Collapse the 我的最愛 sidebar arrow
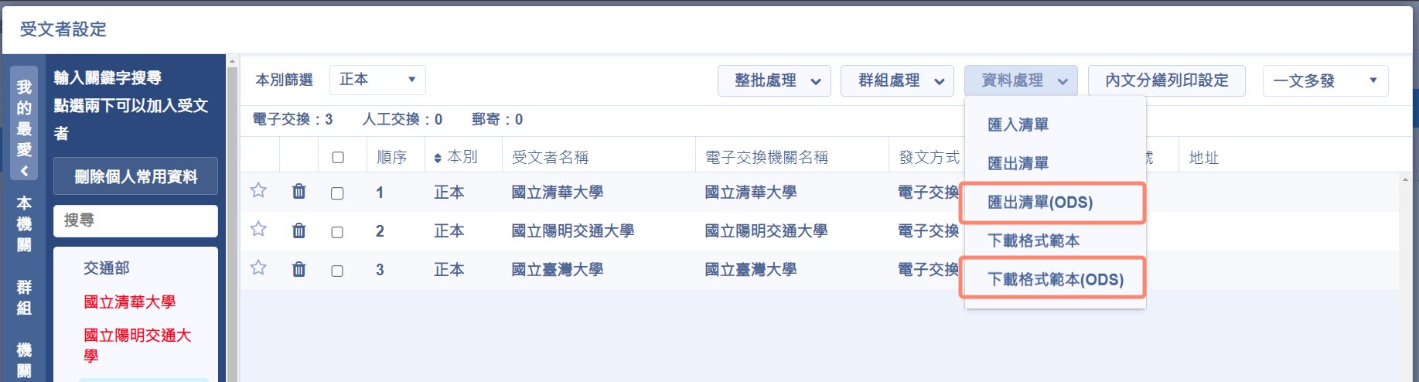 [25, 171]
